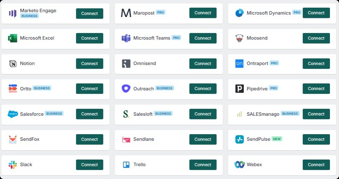This screenshot has height=179, width=339.
Task: Connect the Sendlane integration
Action: (x=203, y=139)
